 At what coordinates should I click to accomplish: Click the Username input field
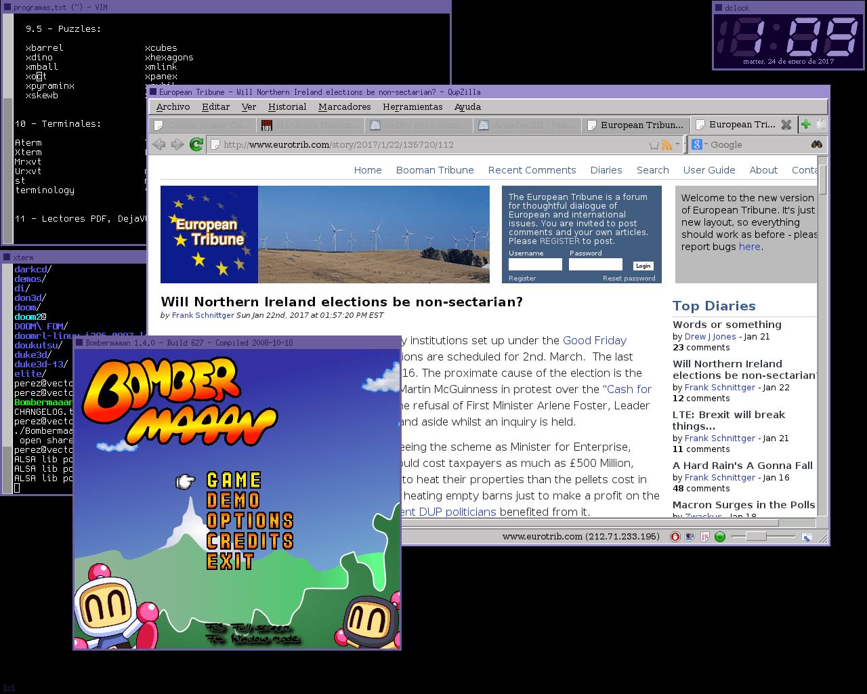[x=535, y=265]
